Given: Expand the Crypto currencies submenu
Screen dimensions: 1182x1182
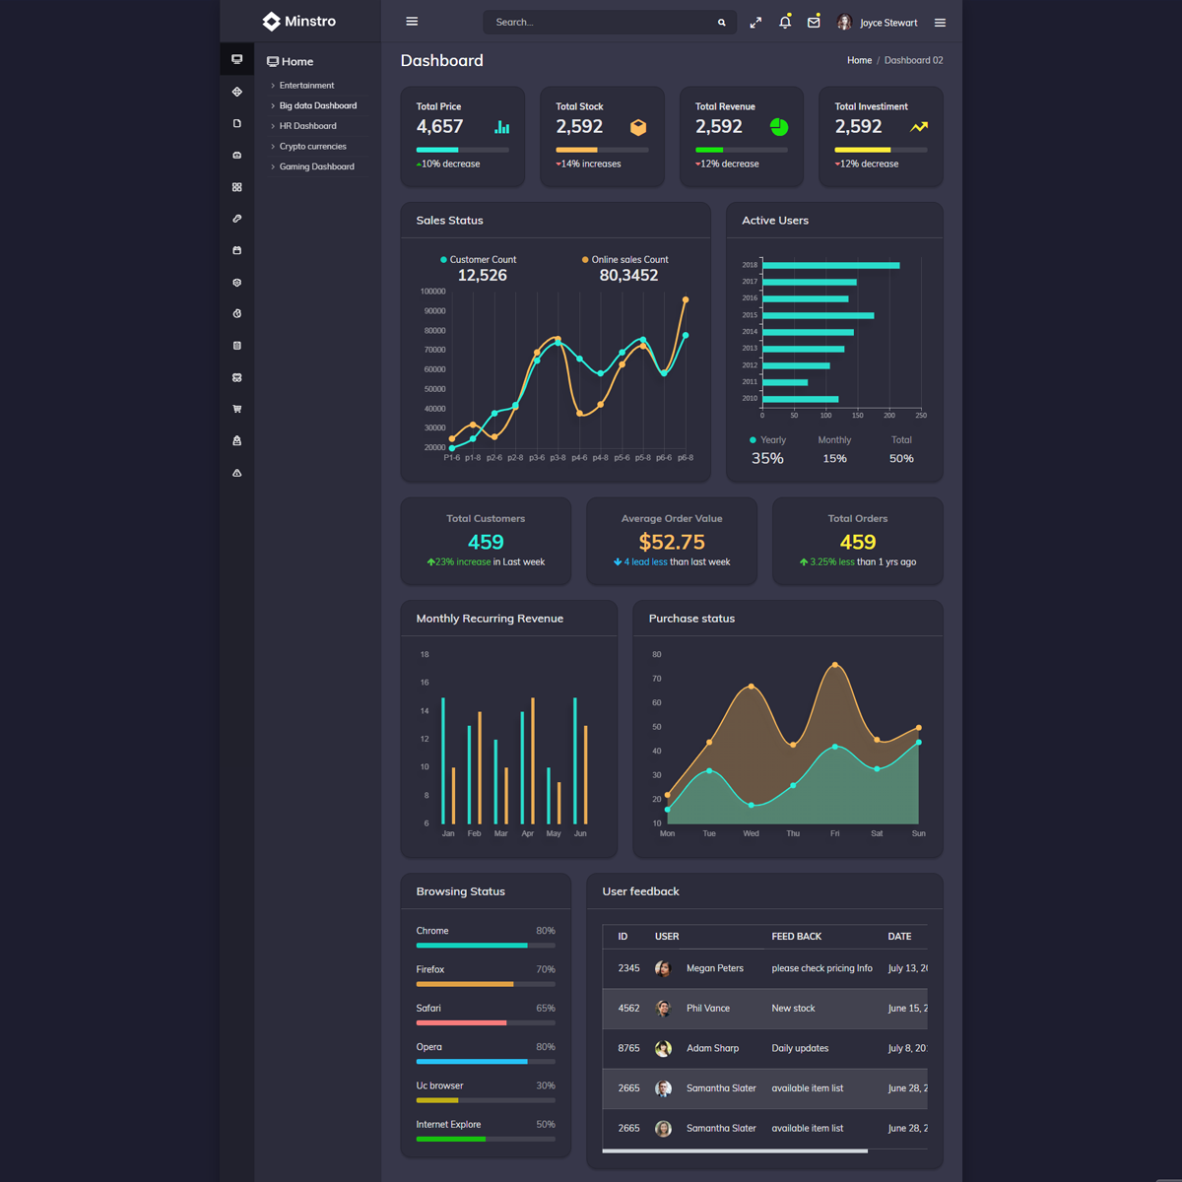Looking at the screenshot, I should pyautogui.click(x=312, y=147).
